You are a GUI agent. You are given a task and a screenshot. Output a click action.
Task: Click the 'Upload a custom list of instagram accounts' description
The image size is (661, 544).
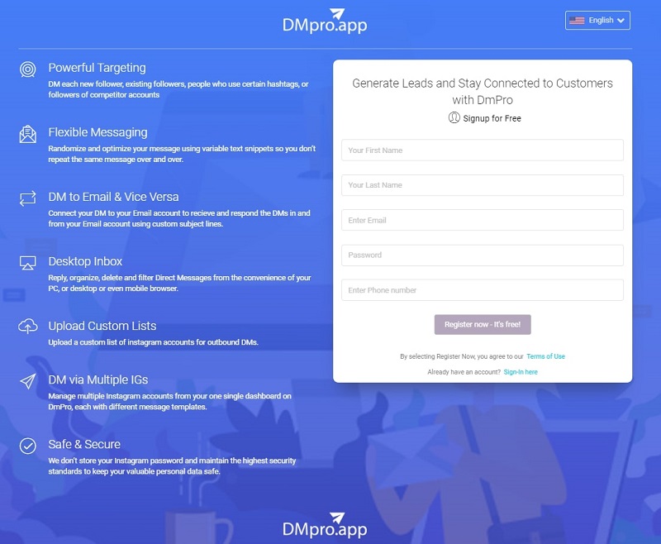point(153,342)
